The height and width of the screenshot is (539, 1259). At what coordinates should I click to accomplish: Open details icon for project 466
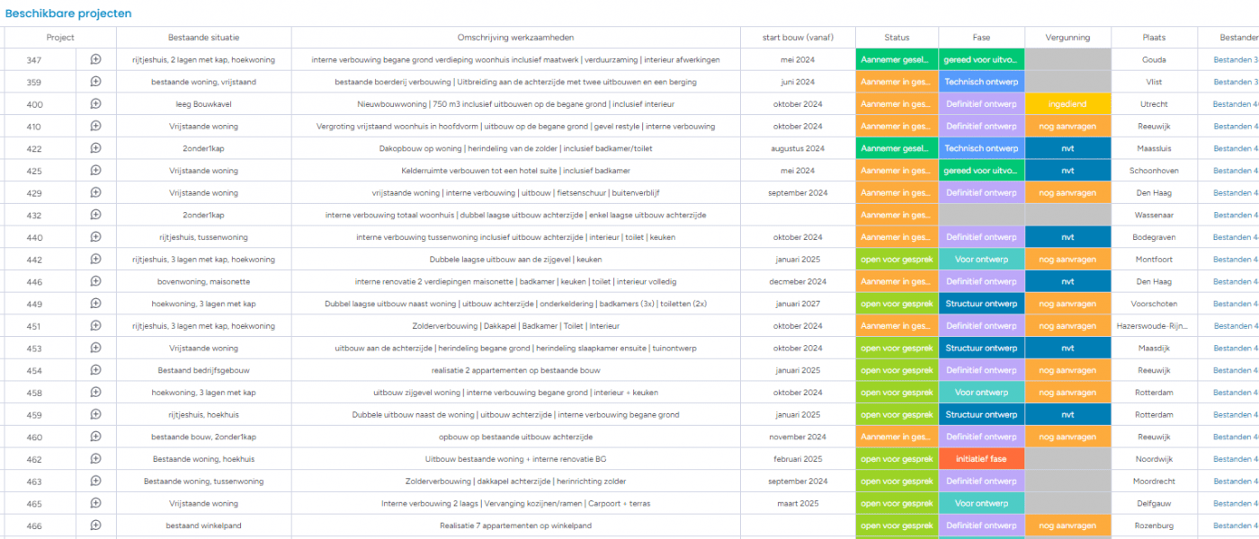click(x=96, y=525)
